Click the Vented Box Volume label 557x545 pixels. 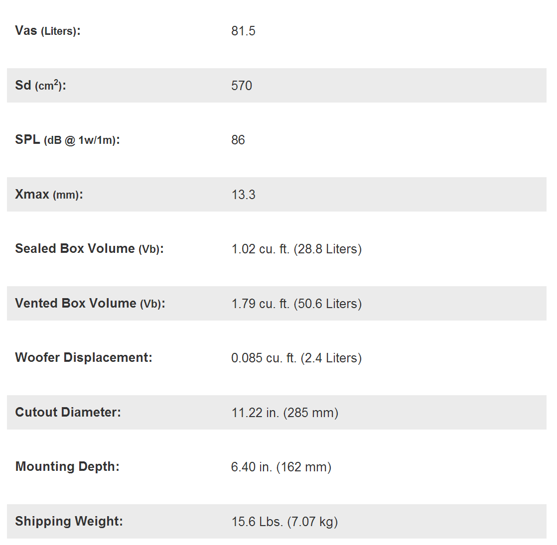(90, 304)
